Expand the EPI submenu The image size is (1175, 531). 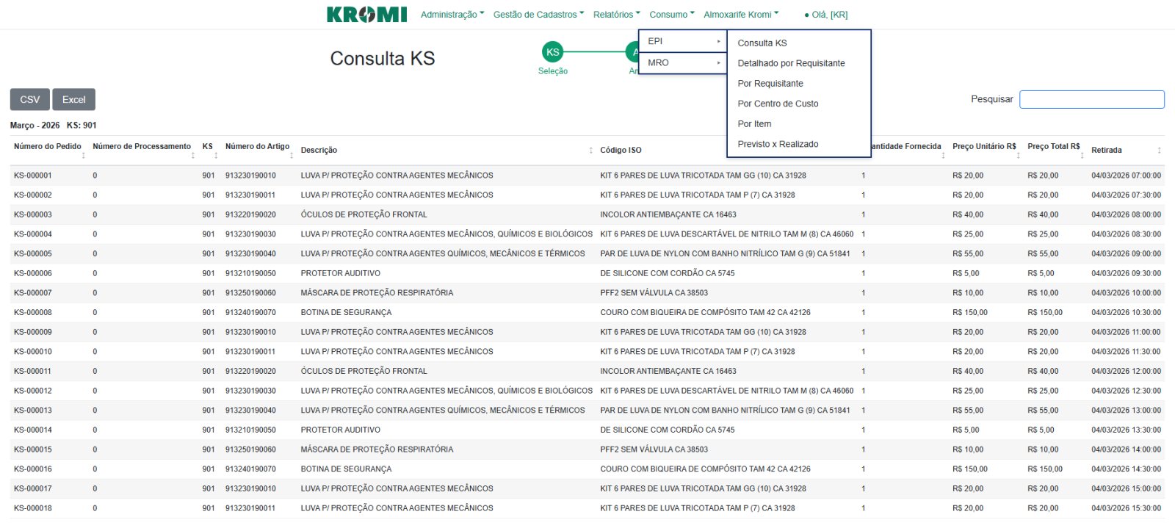[682, 41]
